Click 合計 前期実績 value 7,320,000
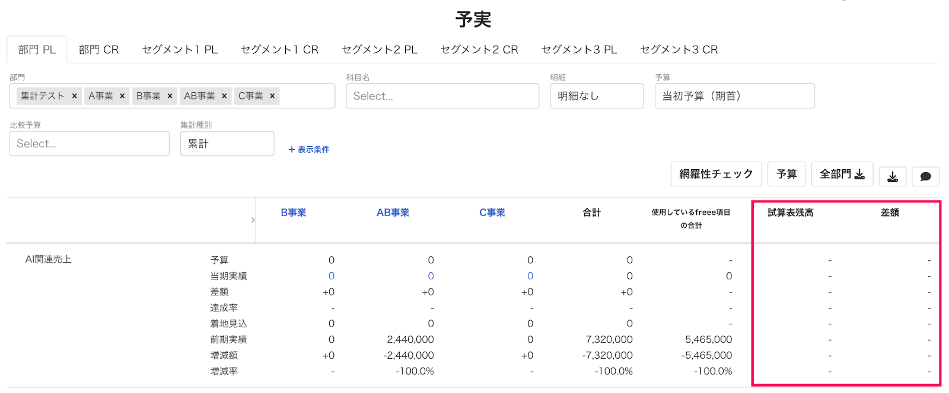The image size is (949, 393). 609,339
